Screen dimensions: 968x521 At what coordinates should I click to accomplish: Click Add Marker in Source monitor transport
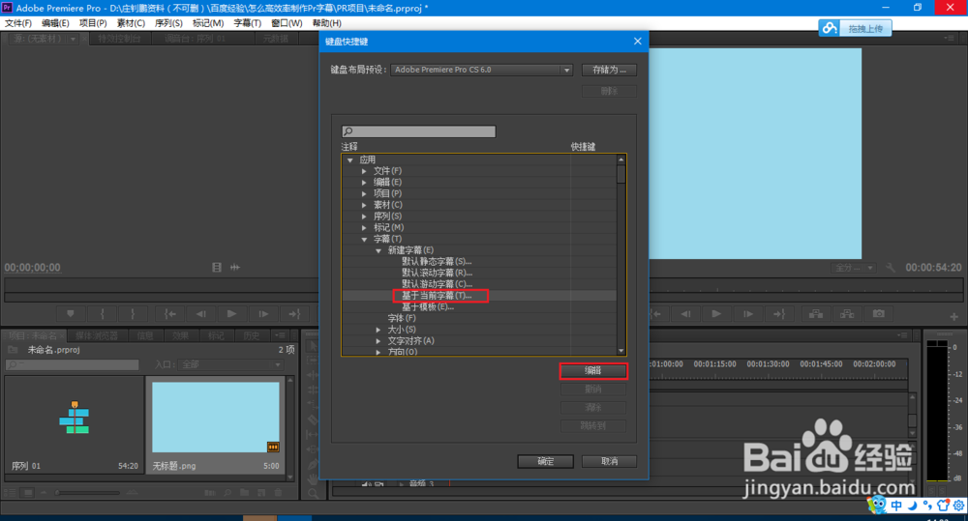(71, 314)
